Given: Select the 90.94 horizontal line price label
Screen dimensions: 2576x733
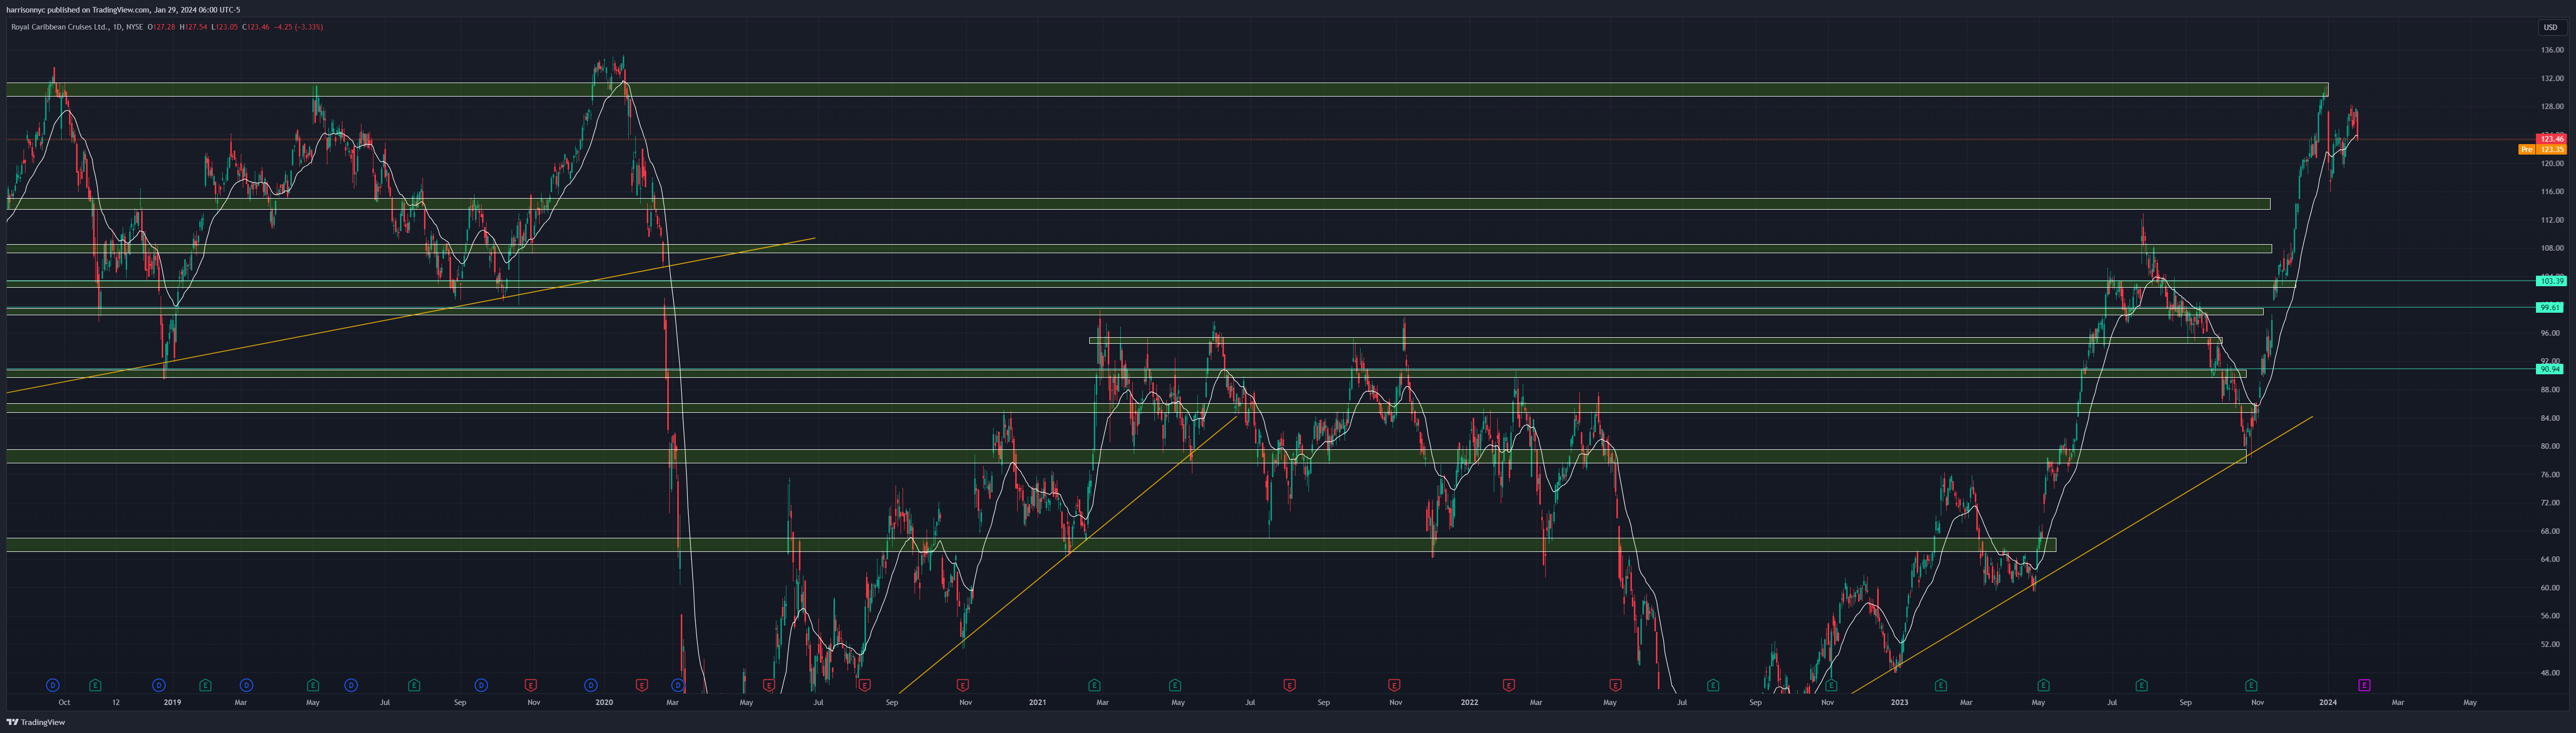Looking at the screenshot, I should pyautogui.click(x=2551, y=369).
